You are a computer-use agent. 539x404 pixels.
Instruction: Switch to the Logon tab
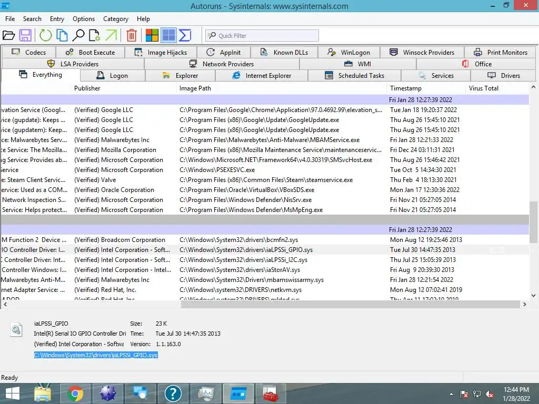[113, 76]
